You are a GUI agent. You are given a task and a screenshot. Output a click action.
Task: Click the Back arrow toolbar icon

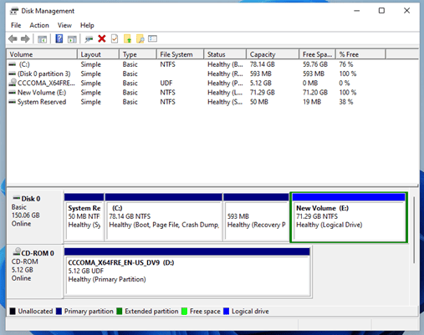tap(13, 38)
